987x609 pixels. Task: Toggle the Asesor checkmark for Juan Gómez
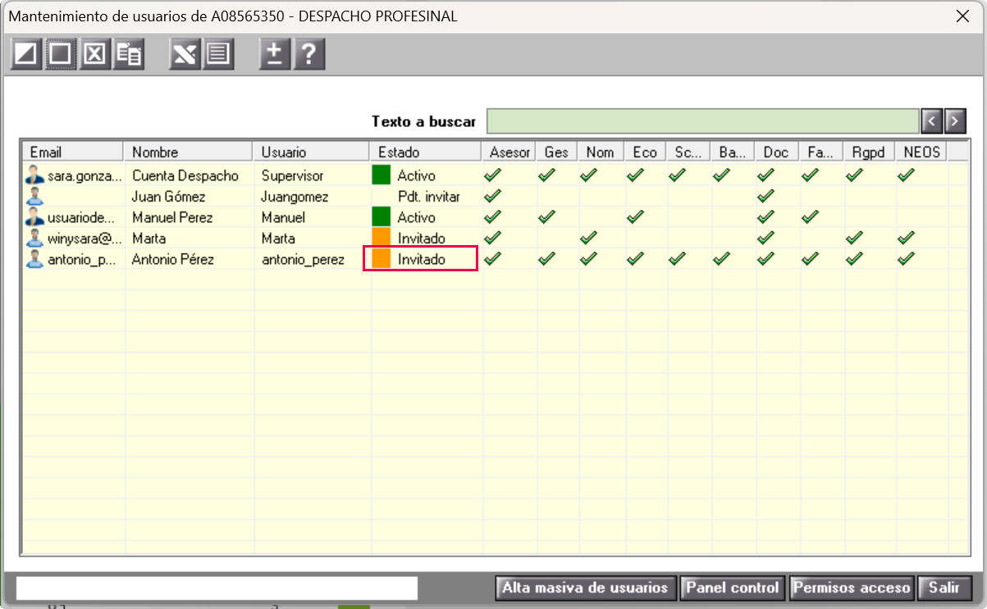[x=492, y=196]
